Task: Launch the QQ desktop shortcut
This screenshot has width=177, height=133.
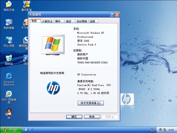Action: click(x=9, y=114)
